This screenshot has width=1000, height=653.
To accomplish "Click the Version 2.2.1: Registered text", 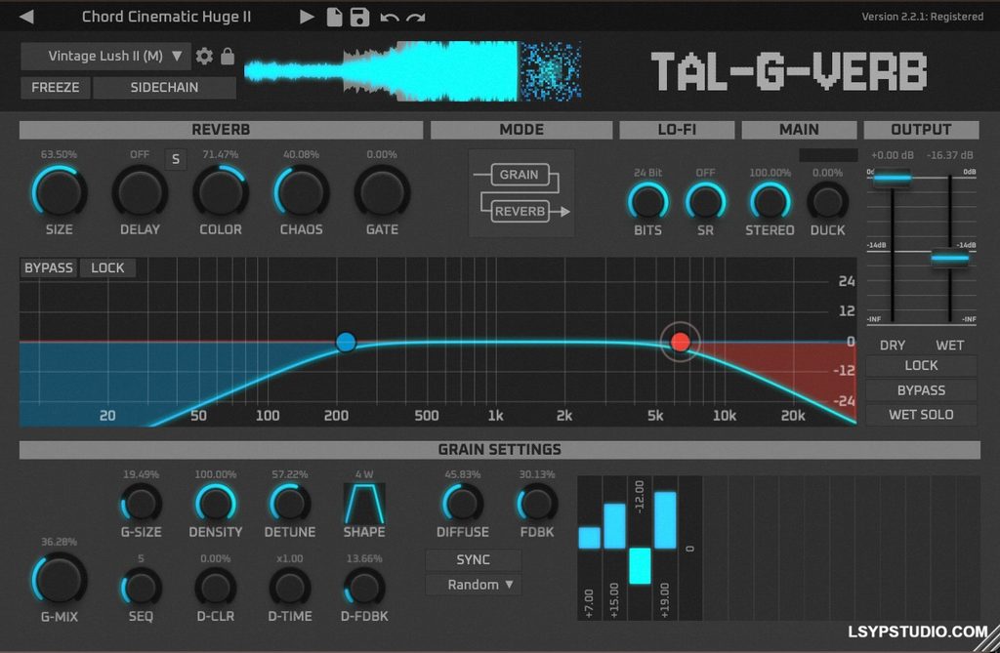I will pos(922,17).
